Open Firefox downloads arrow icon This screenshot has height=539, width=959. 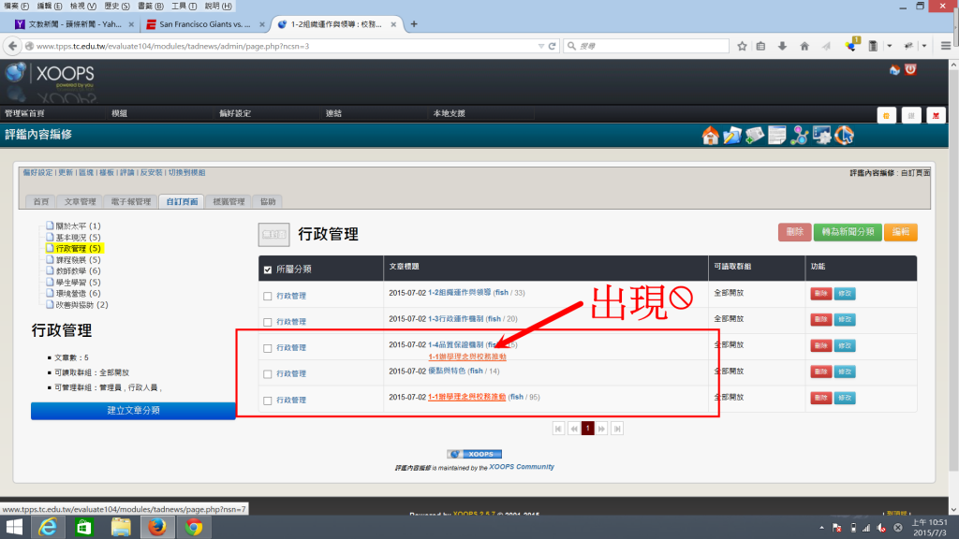point(782,45)
